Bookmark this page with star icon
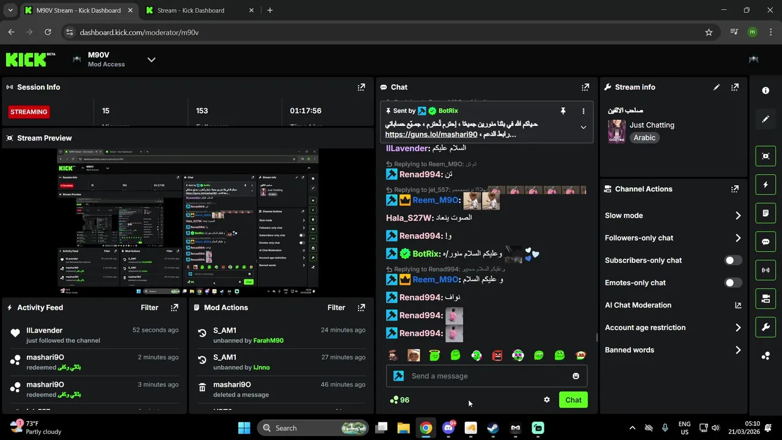 click(709, 32)
